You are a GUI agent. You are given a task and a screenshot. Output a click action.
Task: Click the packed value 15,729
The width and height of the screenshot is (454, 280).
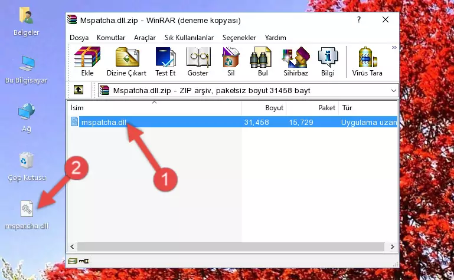[301, 122]
